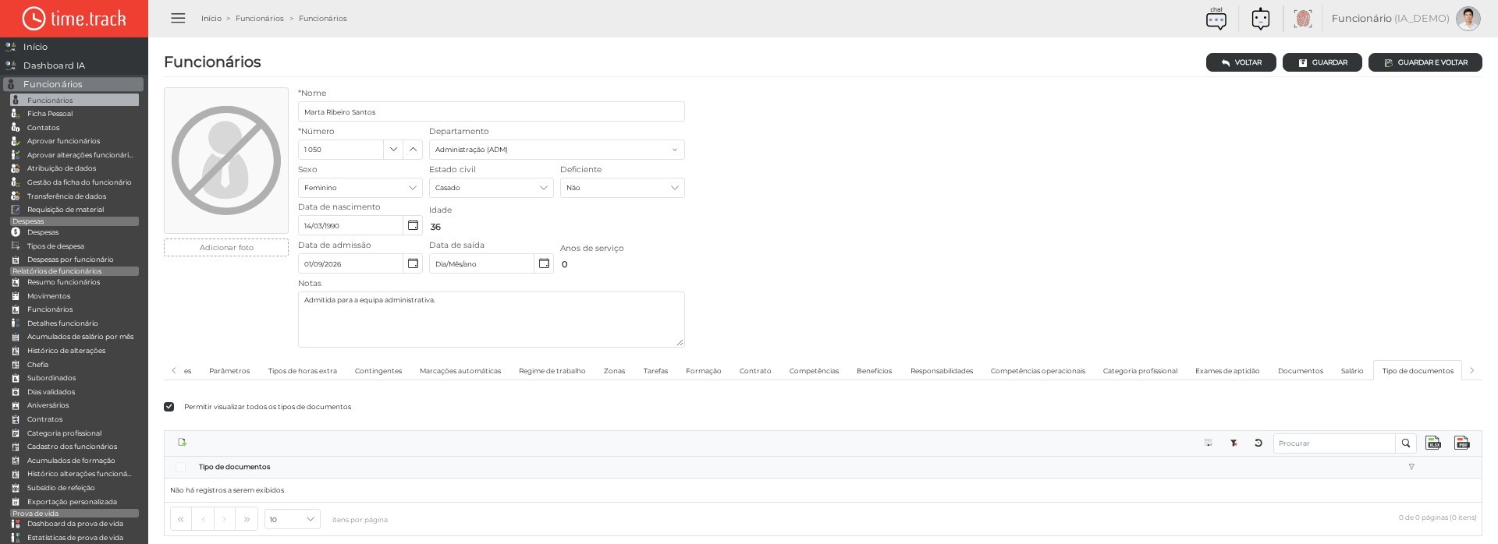The image size is (1498, 544).
Task: Open the Estado civil dropdown
Action: (x=491, y=188)
